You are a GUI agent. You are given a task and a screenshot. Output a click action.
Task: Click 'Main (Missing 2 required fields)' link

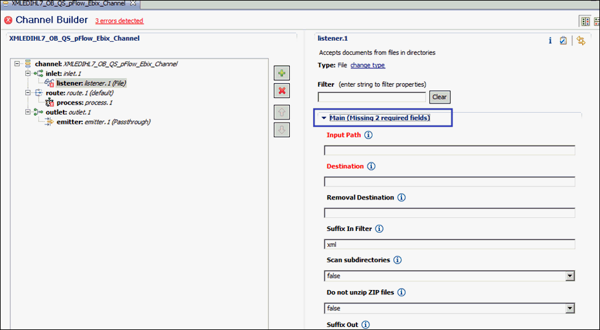coord(380,118)
